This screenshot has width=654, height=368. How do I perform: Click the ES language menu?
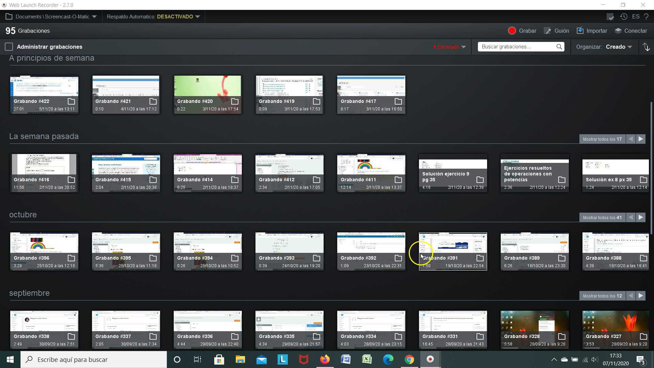tap(635, 16)
